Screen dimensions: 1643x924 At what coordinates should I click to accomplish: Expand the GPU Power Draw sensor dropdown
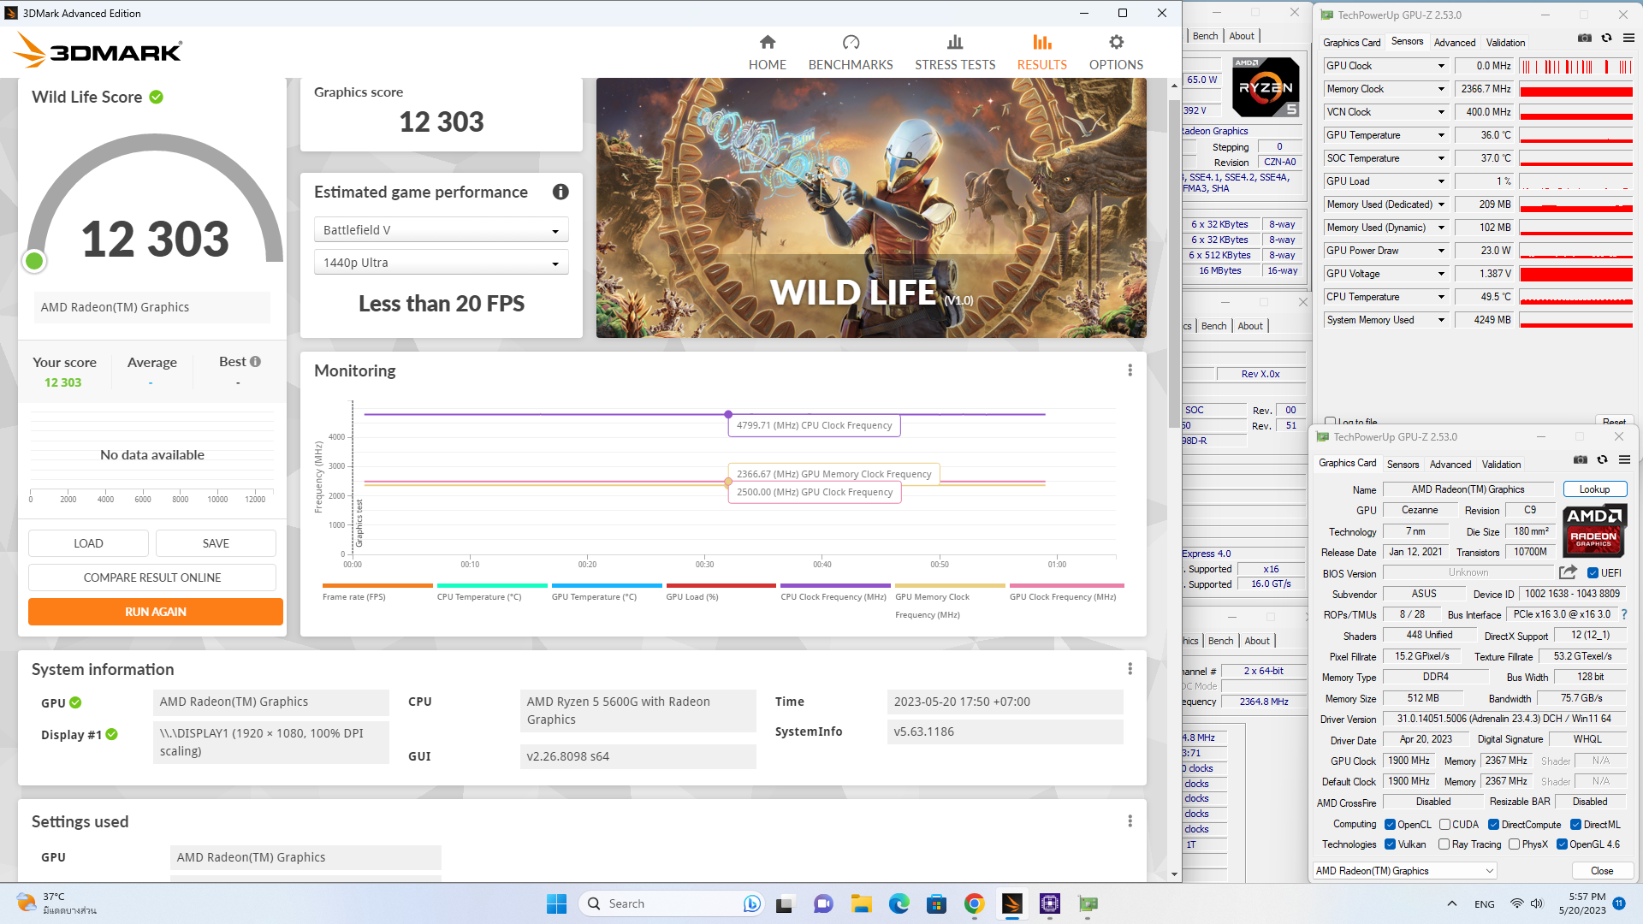pos(1441,251)
